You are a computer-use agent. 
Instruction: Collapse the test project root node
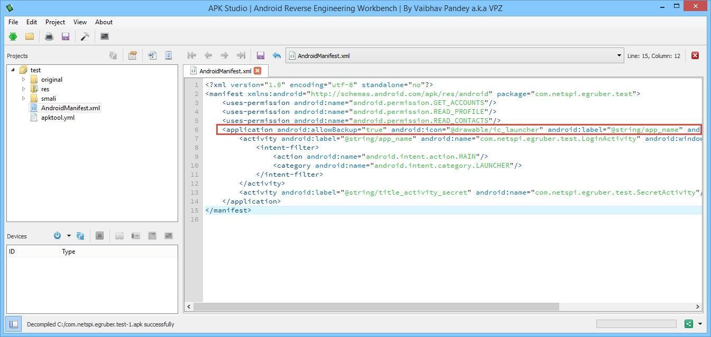coord(13,70)
